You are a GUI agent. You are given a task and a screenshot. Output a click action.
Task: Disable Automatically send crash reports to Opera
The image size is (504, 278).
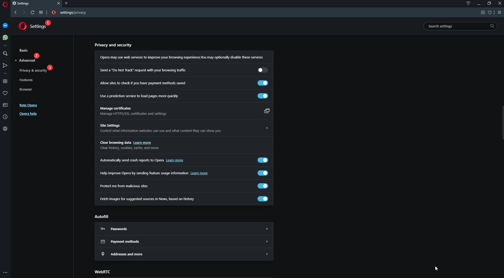[x=263, y=160]
